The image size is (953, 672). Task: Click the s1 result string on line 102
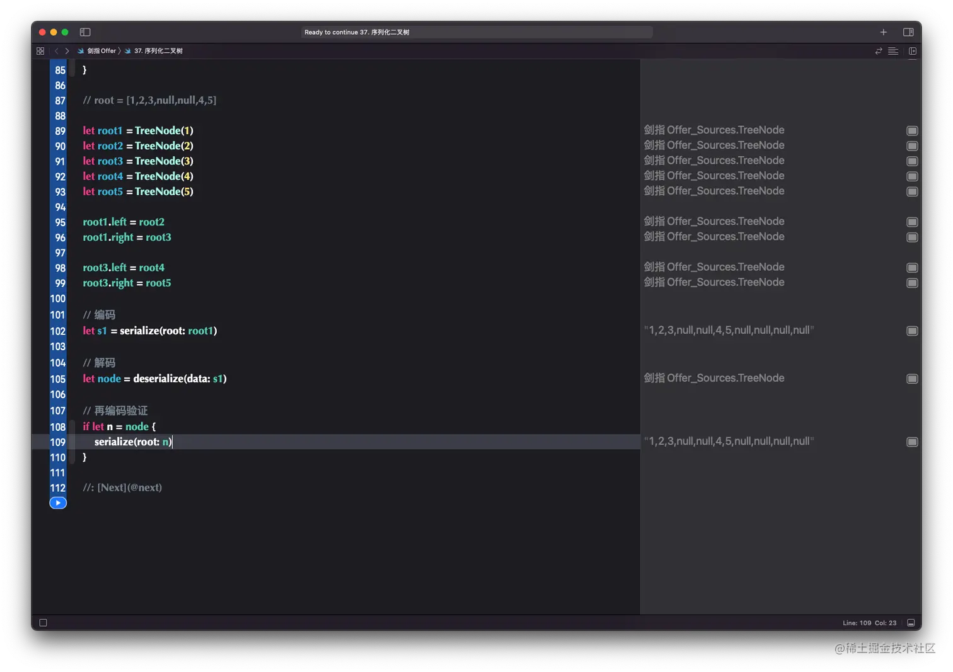click(729, 330)
